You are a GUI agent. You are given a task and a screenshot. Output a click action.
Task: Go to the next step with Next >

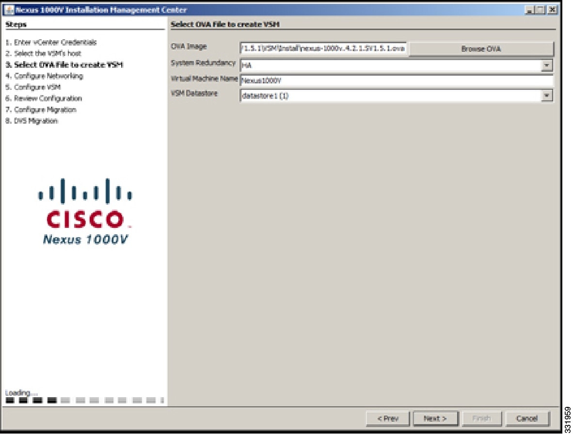435,418
